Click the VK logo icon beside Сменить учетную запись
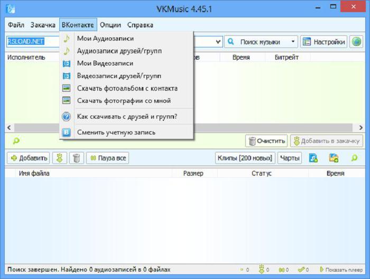Viewport: 370px width, 279px height. (x=66, y=132)
